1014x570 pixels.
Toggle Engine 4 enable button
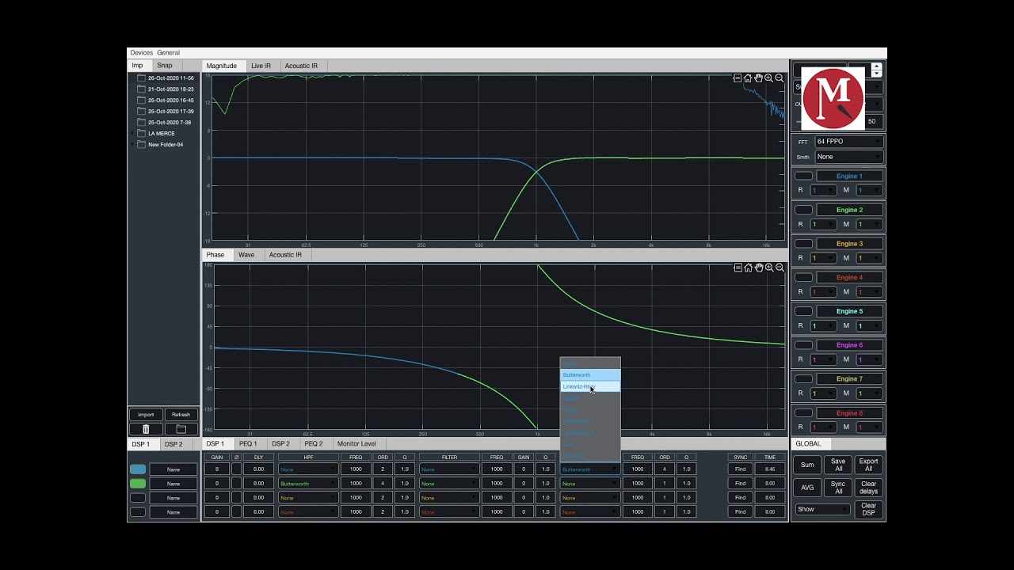tap(803, 277)
